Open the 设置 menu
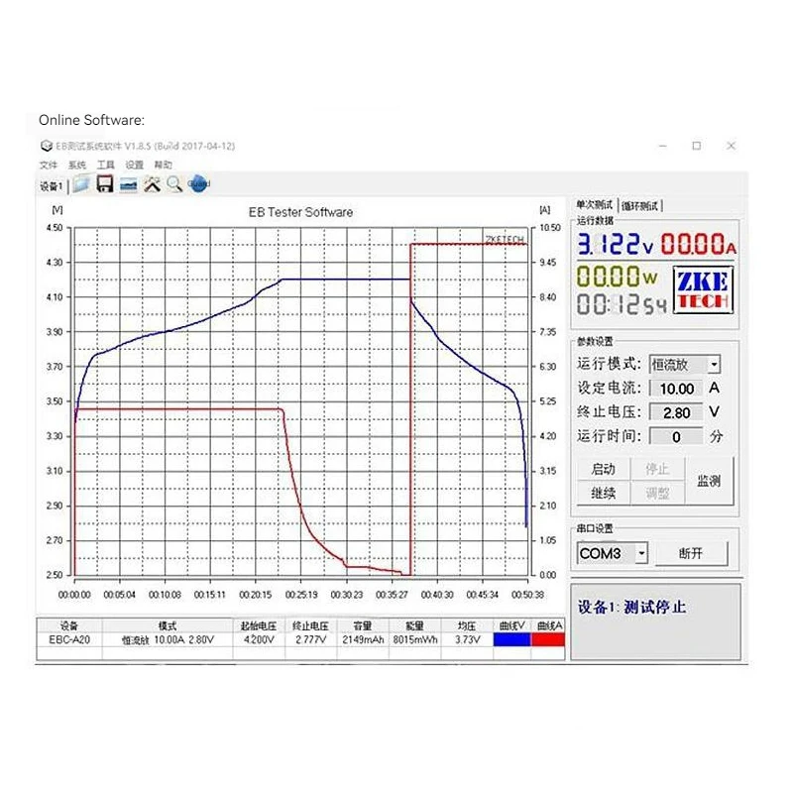 coord(135,165)
